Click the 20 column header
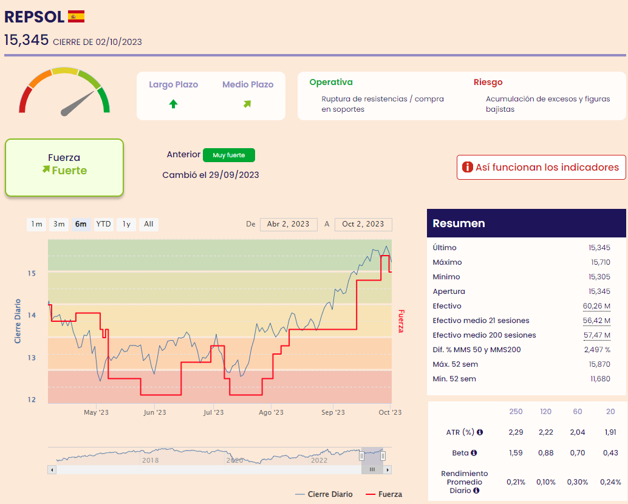The width and height of the screenshot is (628, 504). click(610, 412)
